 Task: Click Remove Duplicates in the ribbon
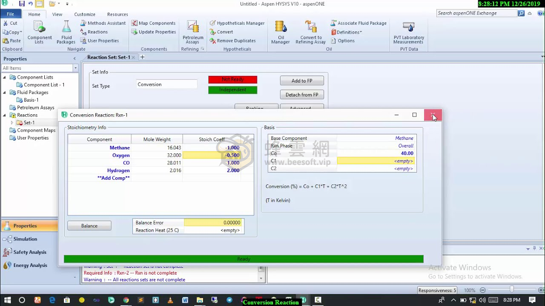[232, 41]
